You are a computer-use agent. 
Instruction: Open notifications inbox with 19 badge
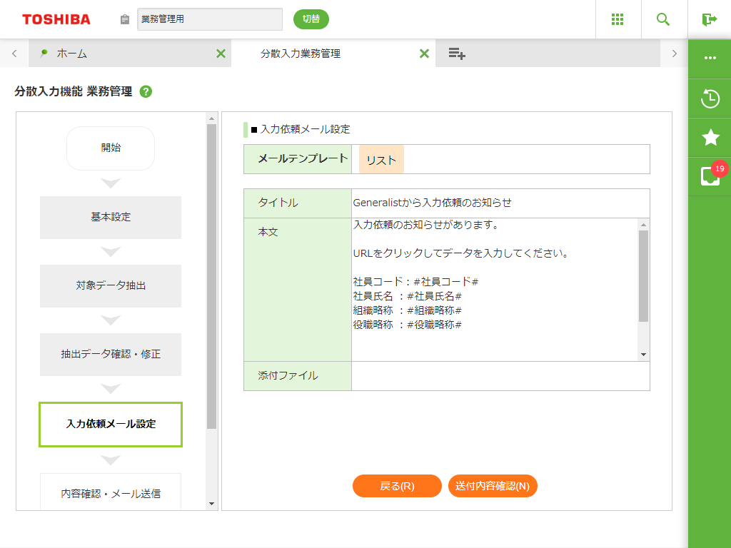click(x=710, y=176)
